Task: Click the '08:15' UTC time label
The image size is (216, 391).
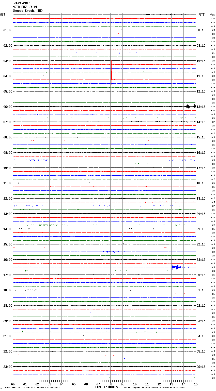Action: click(201, 30)
